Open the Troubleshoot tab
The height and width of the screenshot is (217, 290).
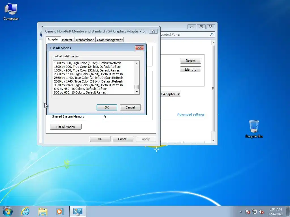click(84, 40)
